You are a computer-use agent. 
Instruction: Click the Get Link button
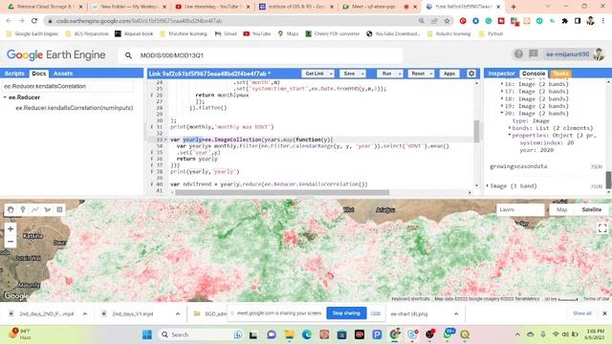[x=315, y=74]
